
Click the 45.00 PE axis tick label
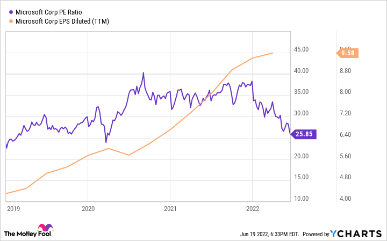[x=301, y=49]
